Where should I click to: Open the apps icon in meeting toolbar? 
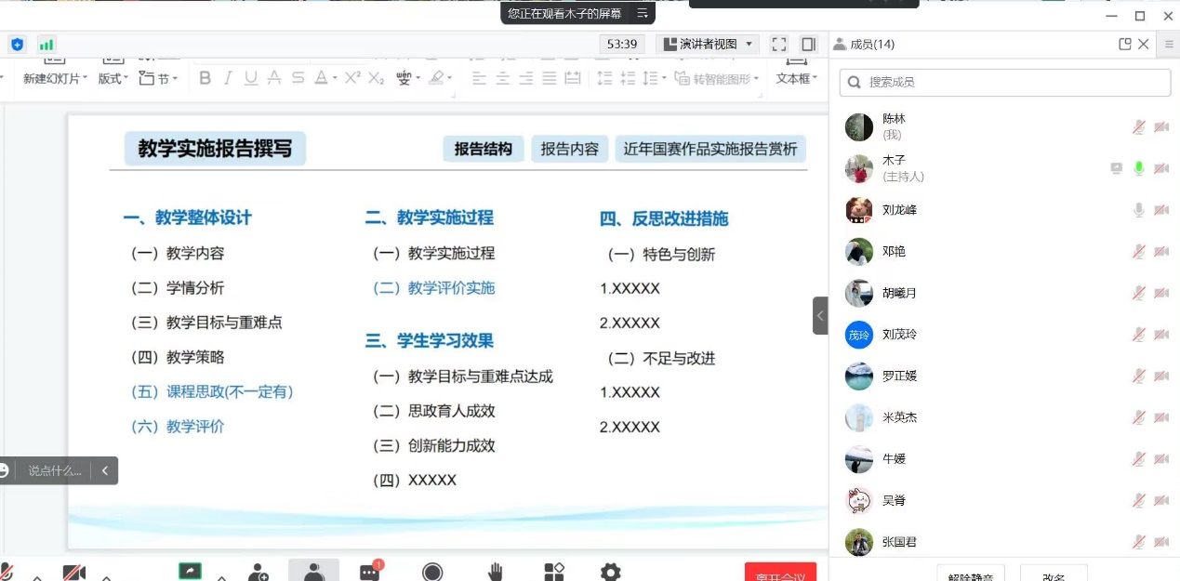pyautogui.click(x=554, y=572)
